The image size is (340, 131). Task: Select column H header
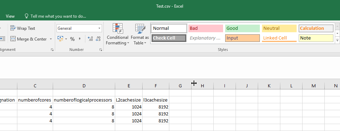tap(202, 86)
